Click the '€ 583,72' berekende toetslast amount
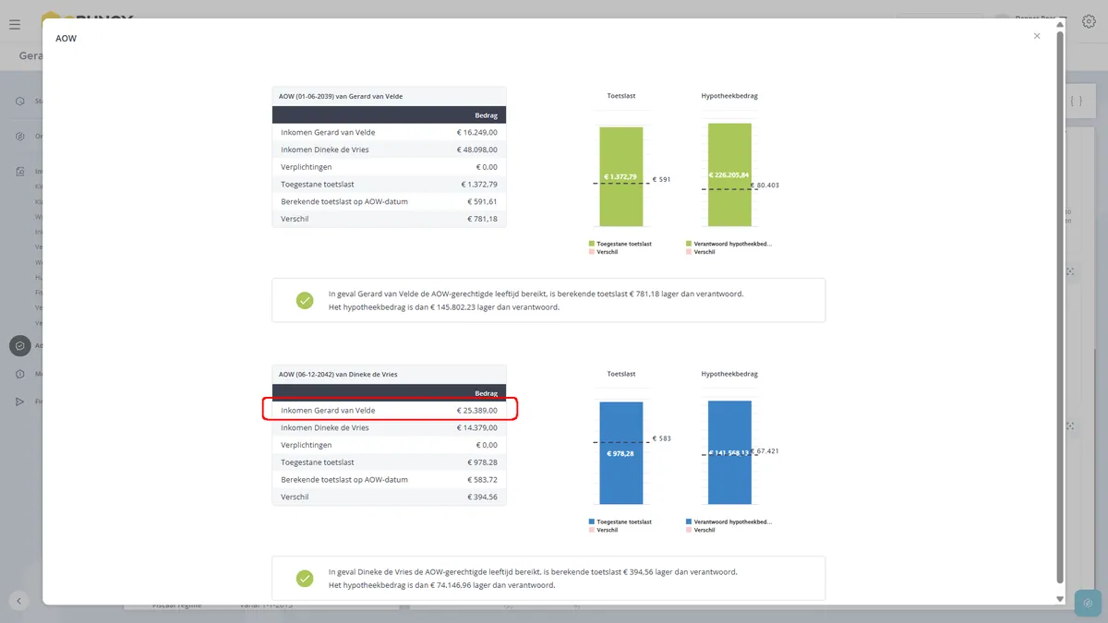 pos(482,479)
